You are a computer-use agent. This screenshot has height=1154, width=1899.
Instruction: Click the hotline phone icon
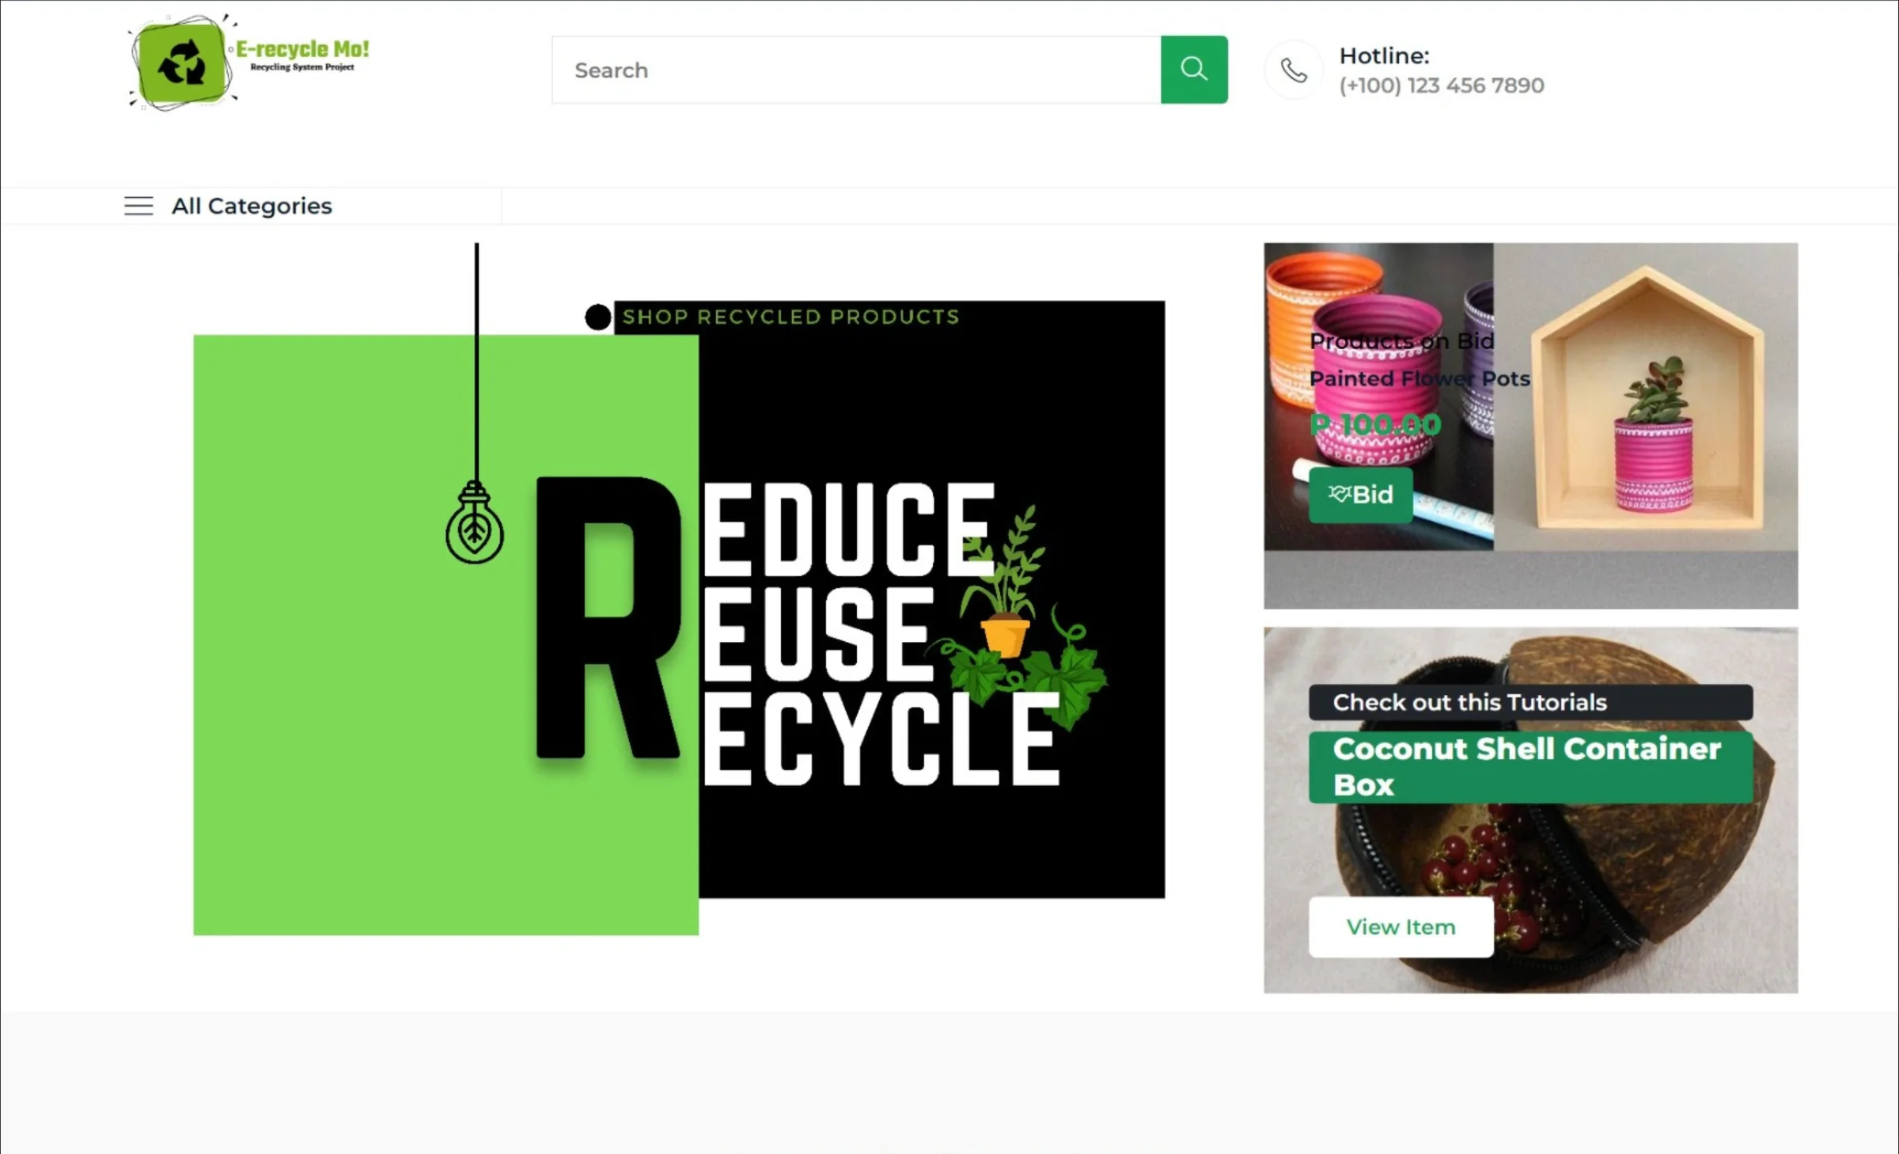pyautogui.click(x=1294, y=70)
